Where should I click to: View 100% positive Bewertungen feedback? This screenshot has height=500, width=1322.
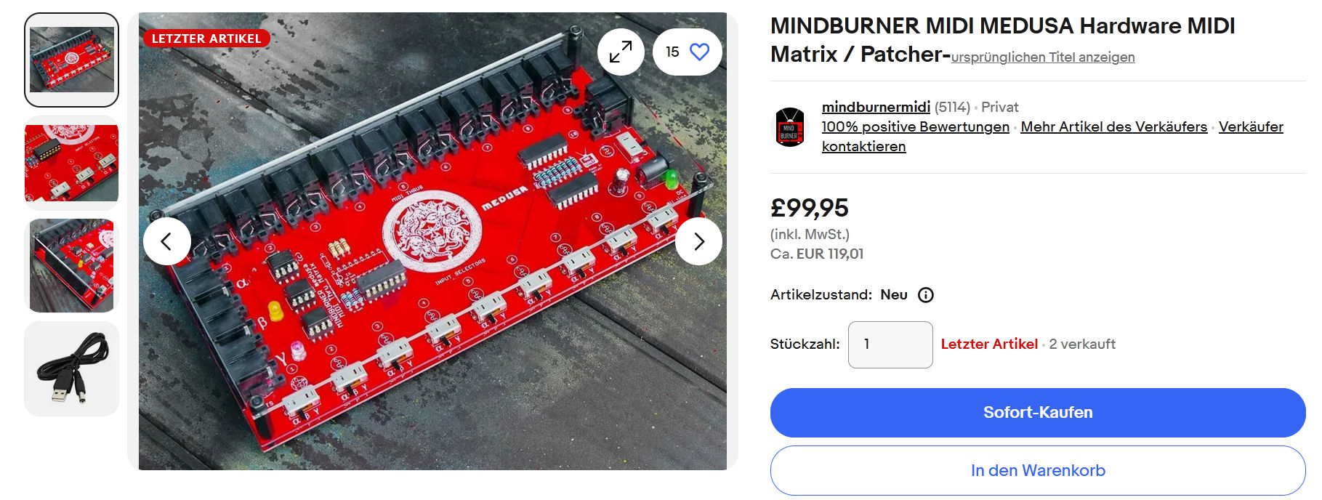(x=915, y=126)
